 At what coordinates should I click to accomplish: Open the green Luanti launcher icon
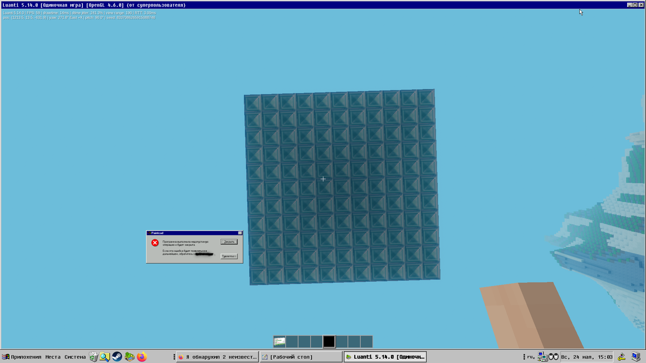[129, 357]
